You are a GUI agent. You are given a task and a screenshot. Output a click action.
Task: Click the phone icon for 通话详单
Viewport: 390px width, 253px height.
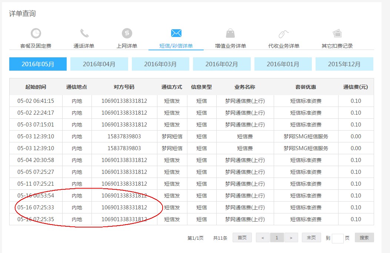[x=84, y=33]
